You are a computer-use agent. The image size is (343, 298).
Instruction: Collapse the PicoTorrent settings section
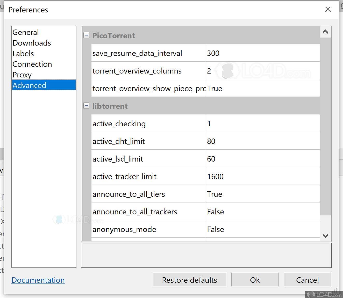click(86, 35)
